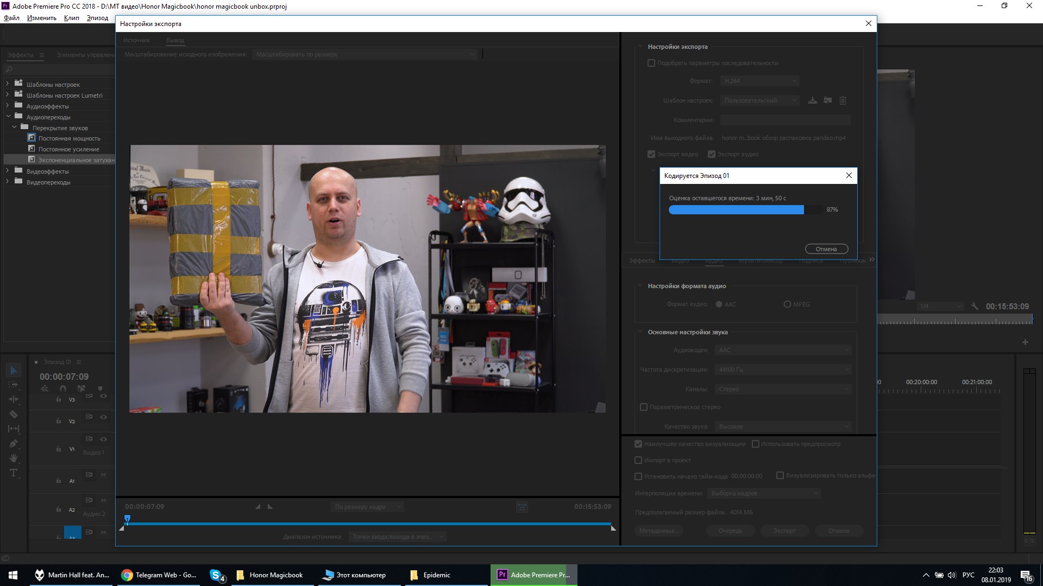Open the По размеру кадра zoom dropdown
This screenshot has width=1043, height=586.
[367, 507]
